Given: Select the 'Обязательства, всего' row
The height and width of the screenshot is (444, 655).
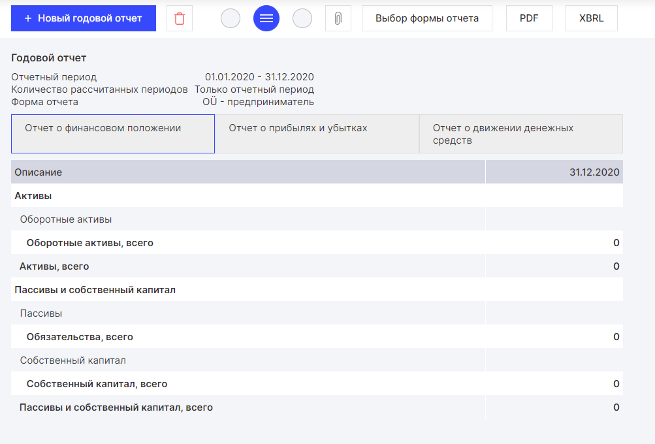Looking at the screenshot, I should (x=317, y=337).
